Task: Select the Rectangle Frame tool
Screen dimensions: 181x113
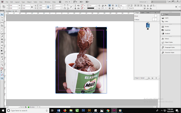Action: [x=2, y=39]
